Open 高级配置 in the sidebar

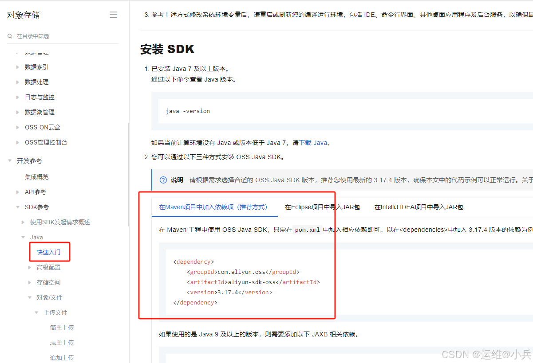[x=49, y=267]
